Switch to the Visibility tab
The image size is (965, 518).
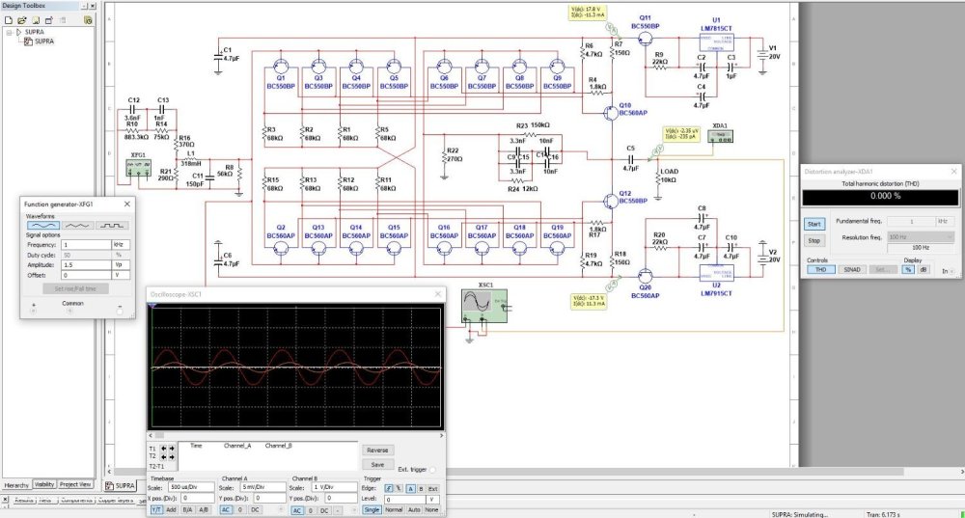coord(44,484)
